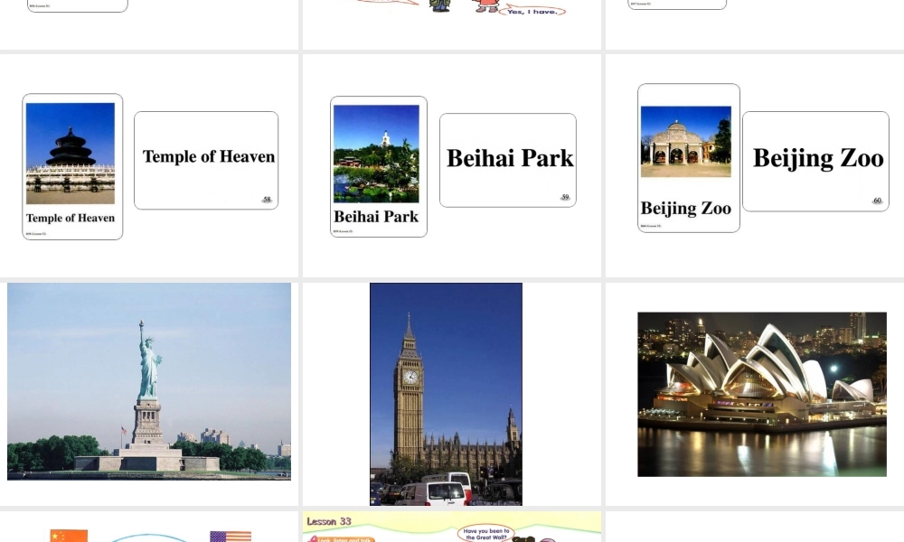Open the Beihai Park slide thumbnail
Screen dimensions: 904x542
[452, 165]
